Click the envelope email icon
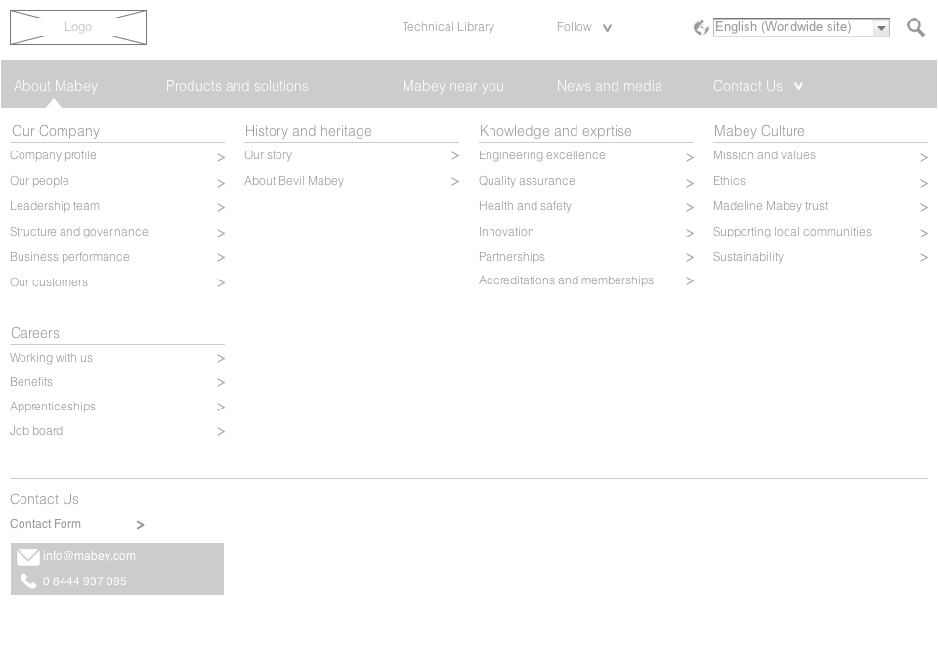This screenshot has width=938, height=645. 28,557
